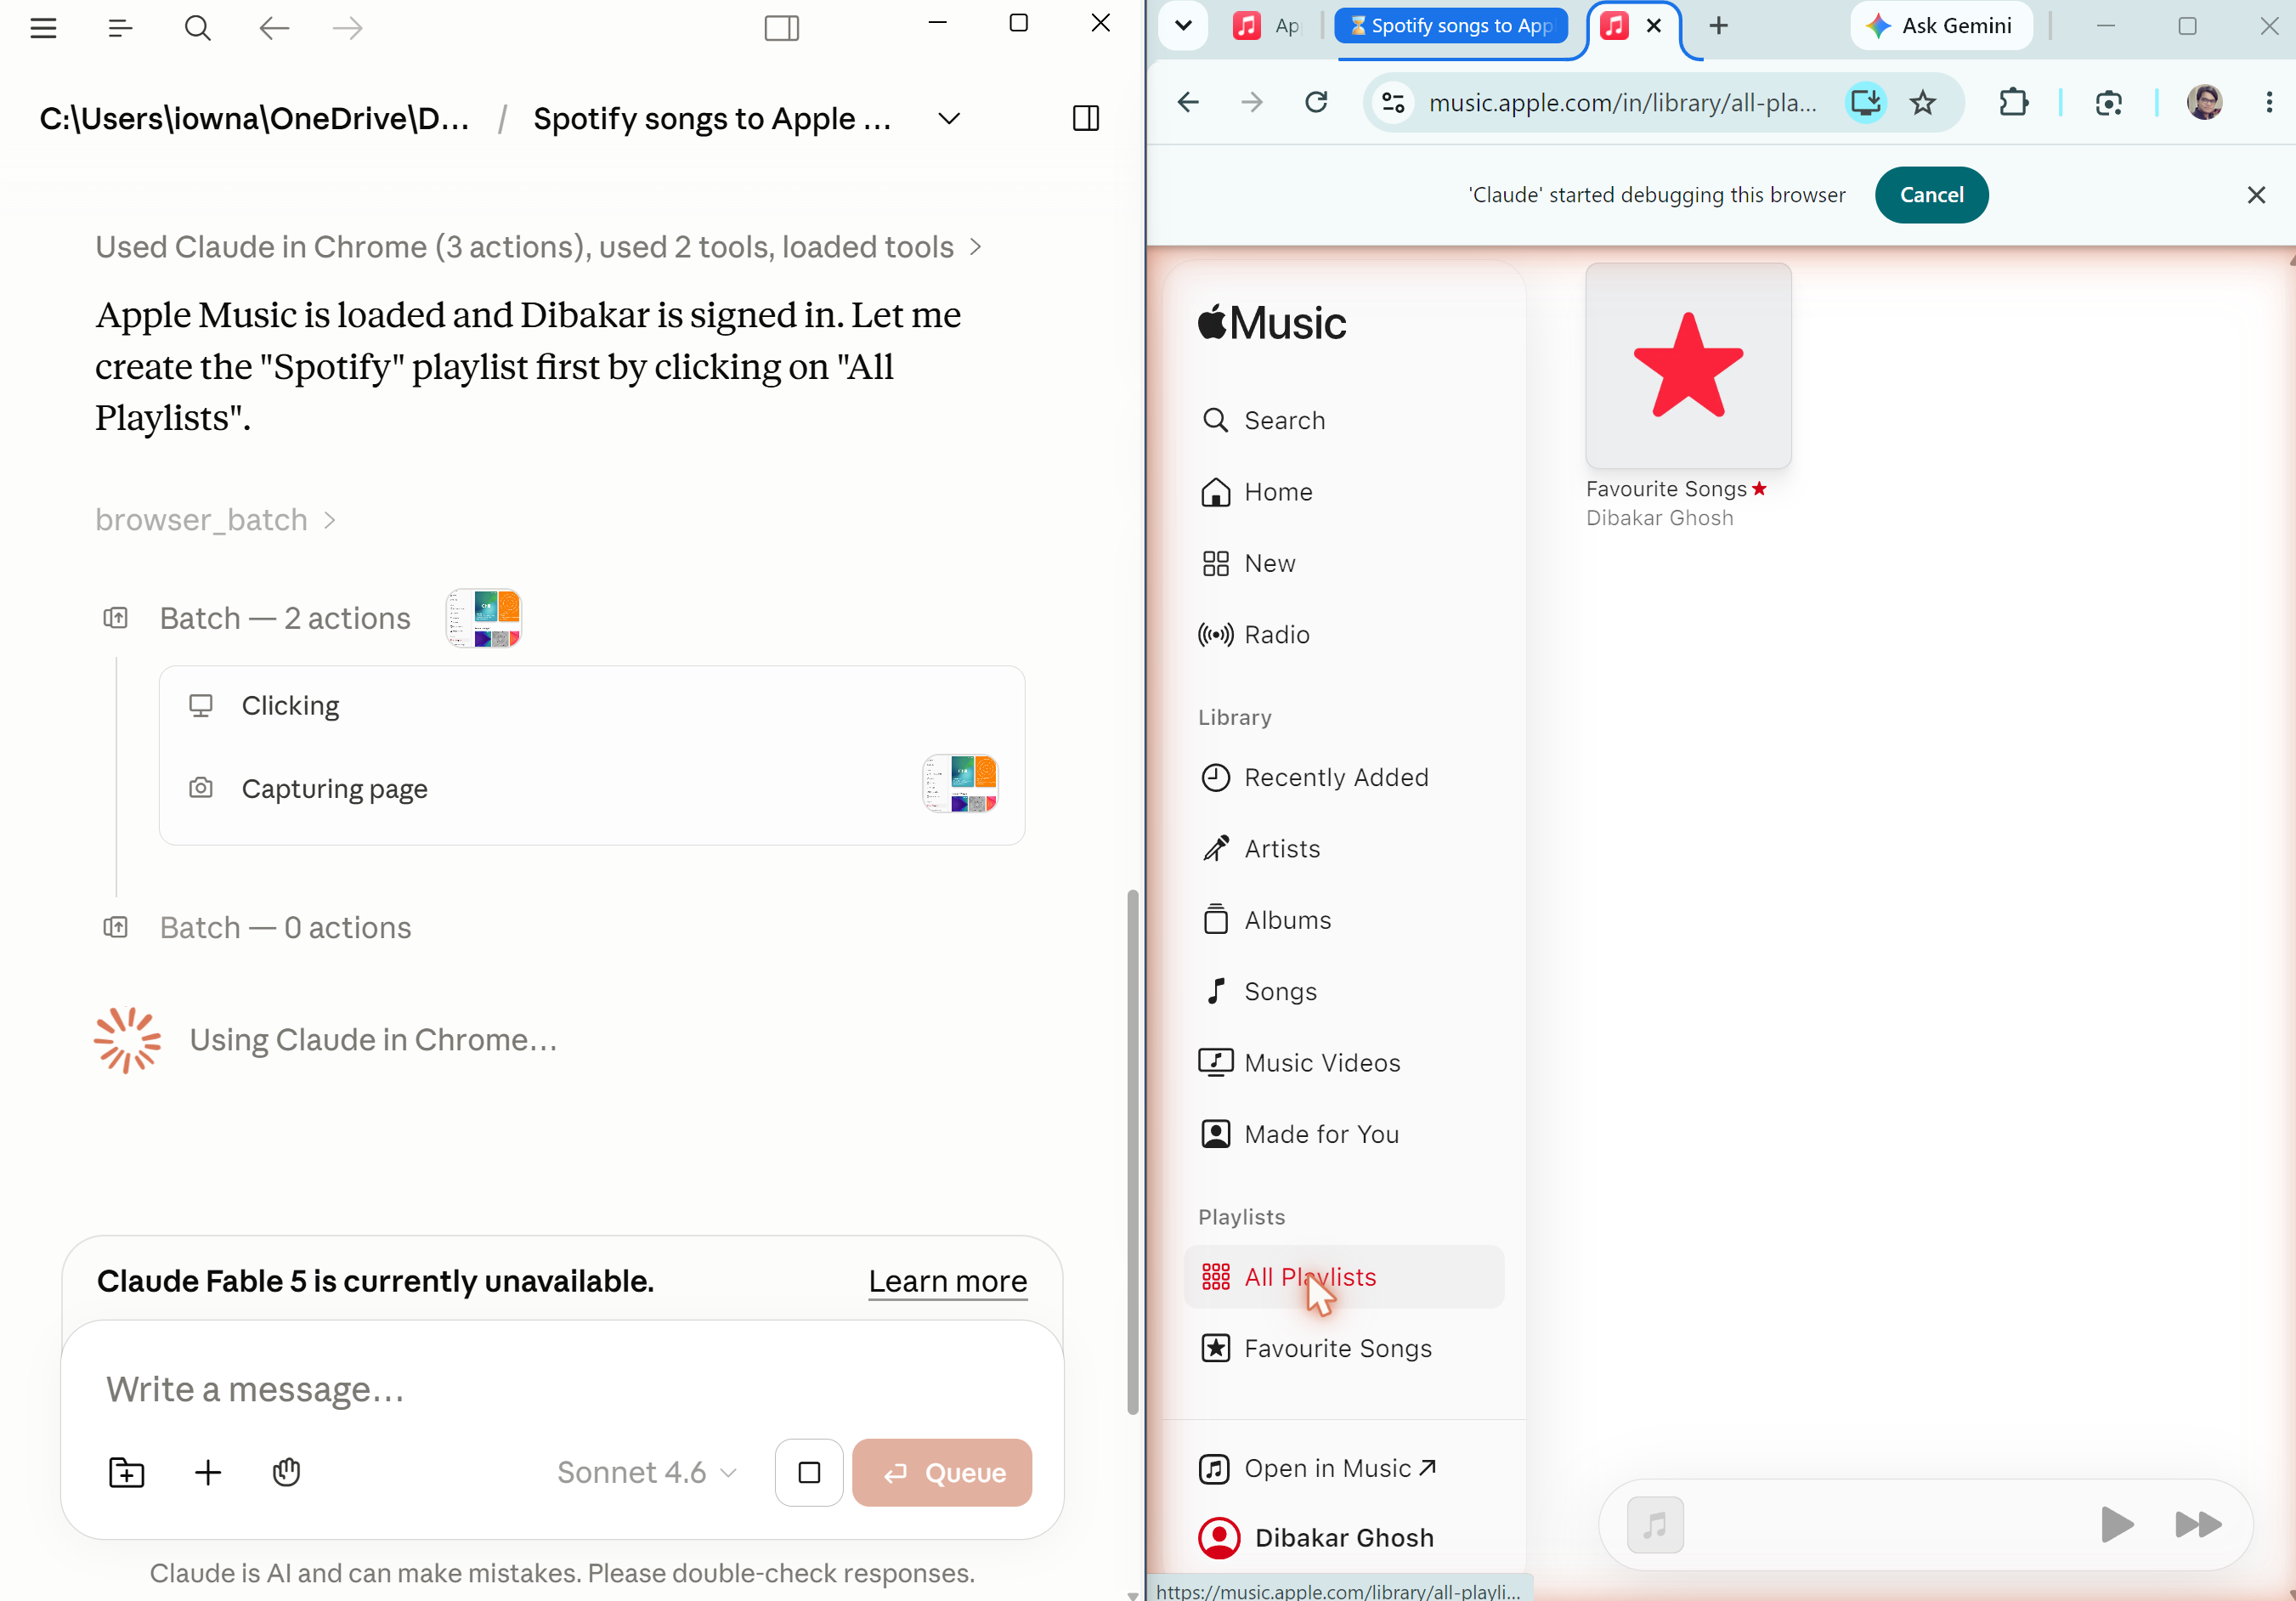Bookmark this page with the star icon

click(1922, 102)
